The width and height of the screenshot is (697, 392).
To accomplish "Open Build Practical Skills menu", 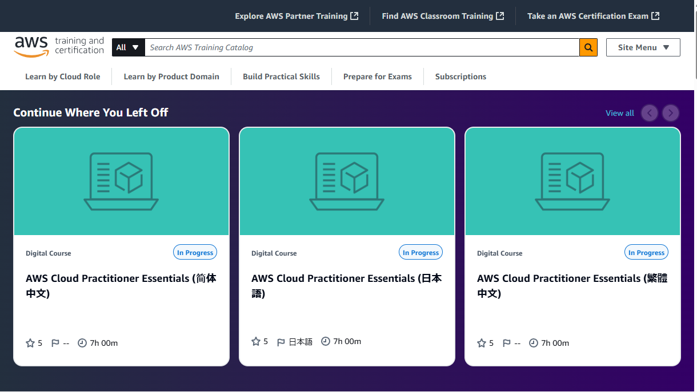I will pyautogui.click(x=281, y=76).
